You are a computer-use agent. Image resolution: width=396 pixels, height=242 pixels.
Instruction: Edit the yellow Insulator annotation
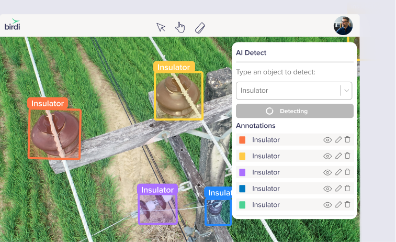point(338,156)
